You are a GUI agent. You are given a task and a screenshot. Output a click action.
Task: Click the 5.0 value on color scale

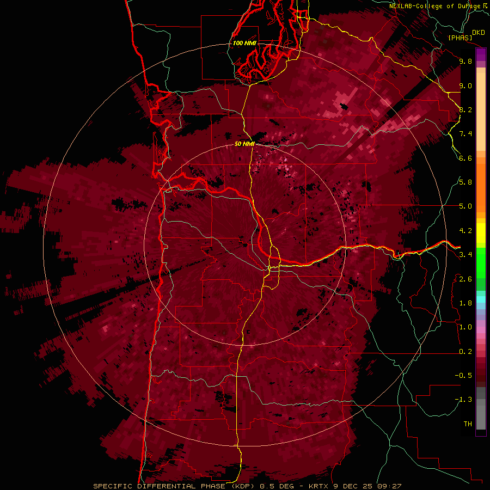point(465,206)
